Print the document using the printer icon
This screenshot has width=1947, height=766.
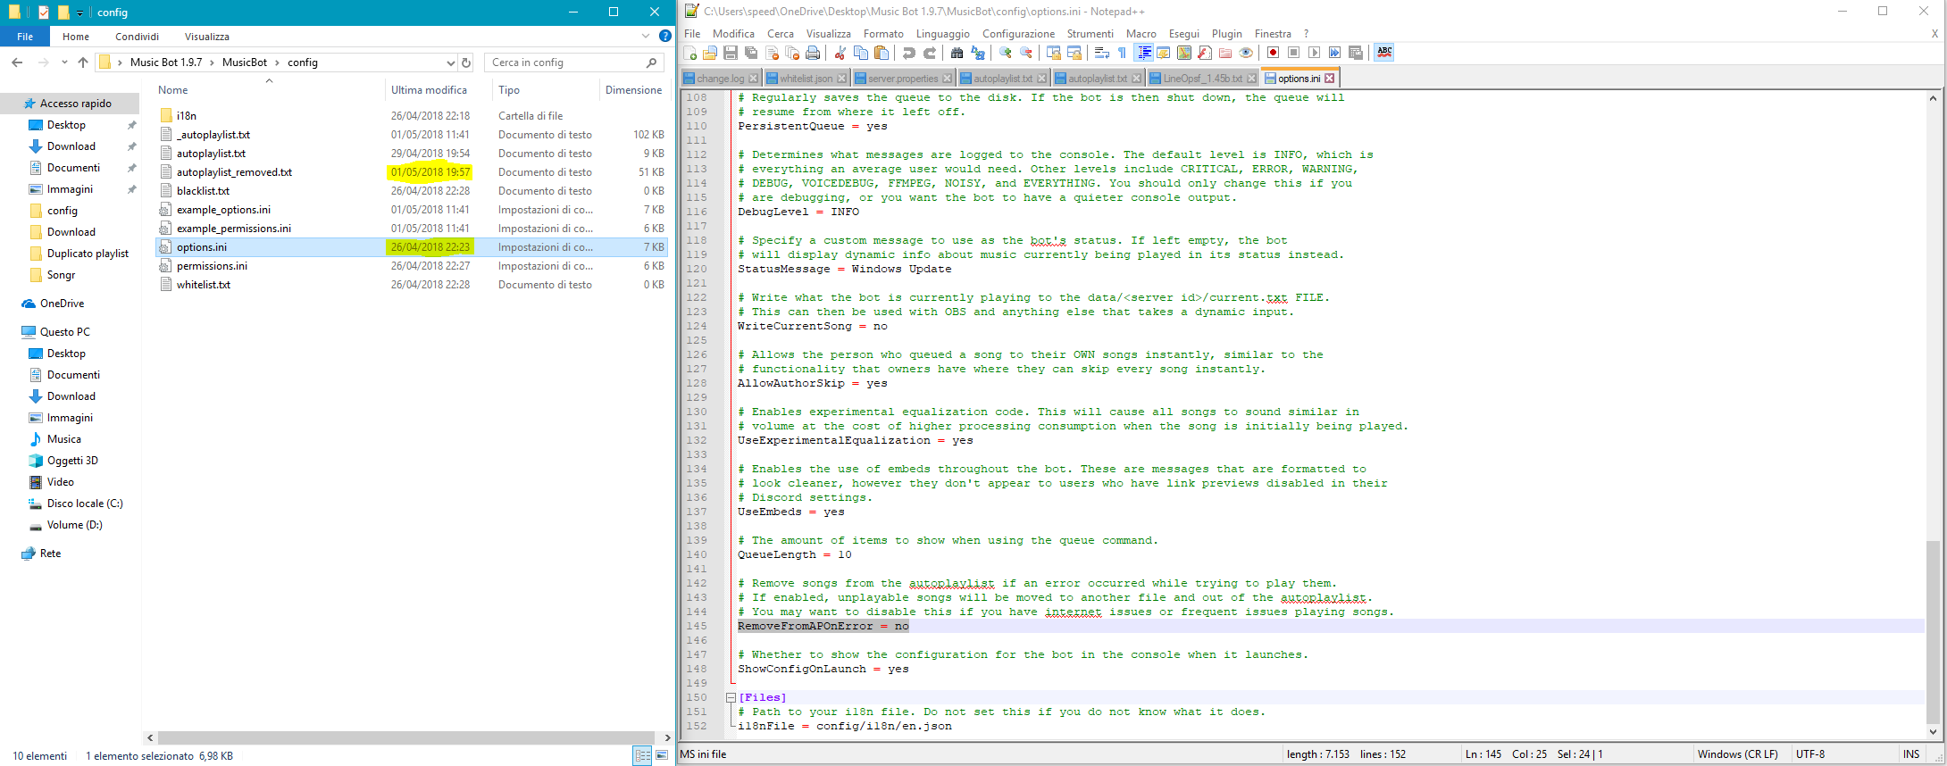pos(813,53)
